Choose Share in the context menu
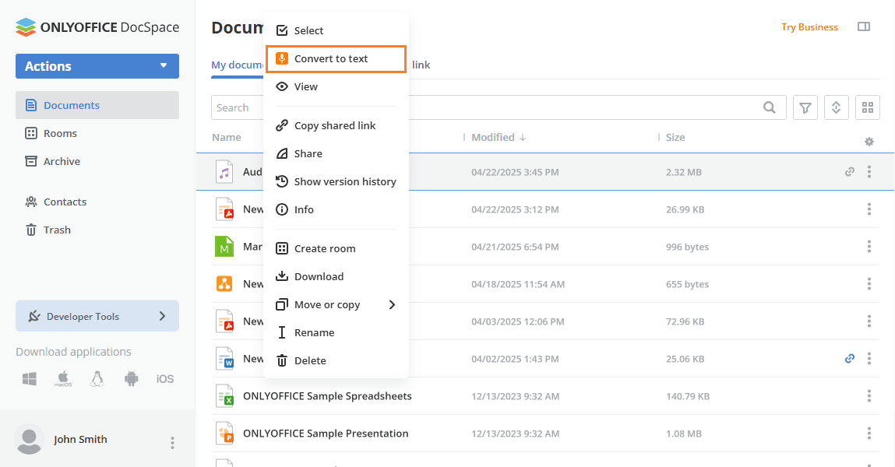895x467 pixels. (336, 153)
